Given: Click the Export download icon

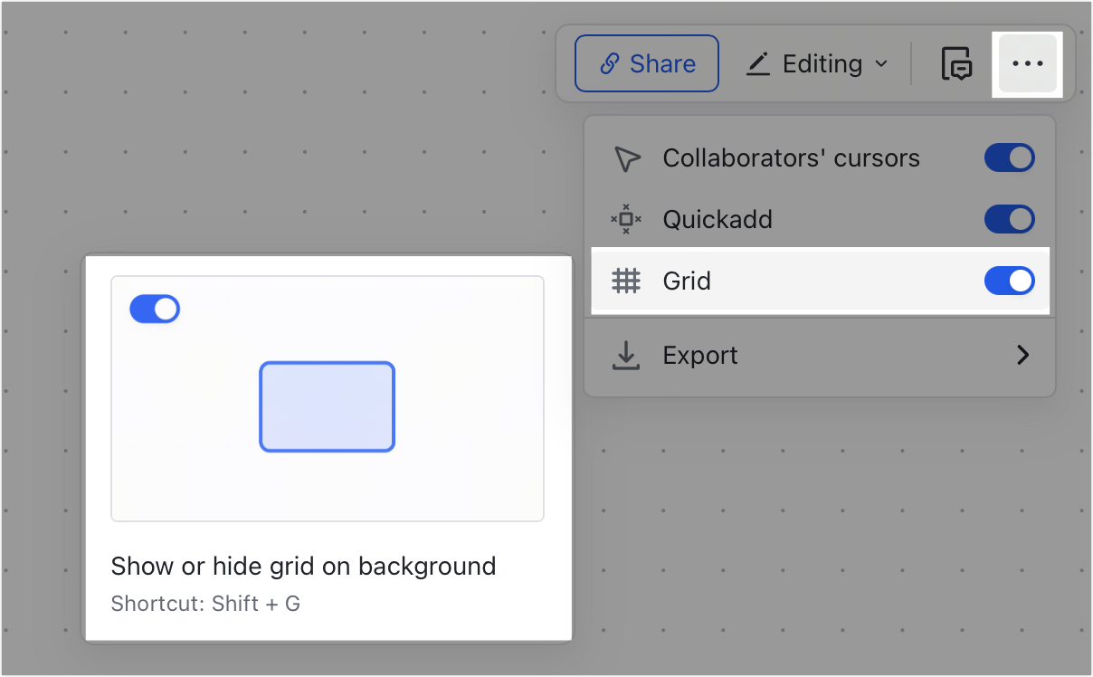Looking at the screenshot, I should (x=626, y=356).
